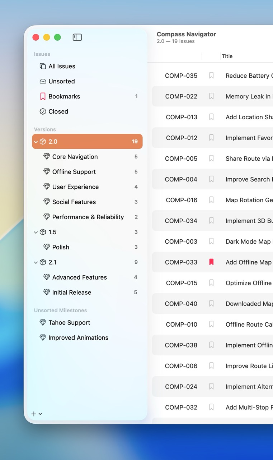The width and height of the screenshot is (273, 460).
Task: Open Dark Mode Map issue title
Action: [249, 241]
